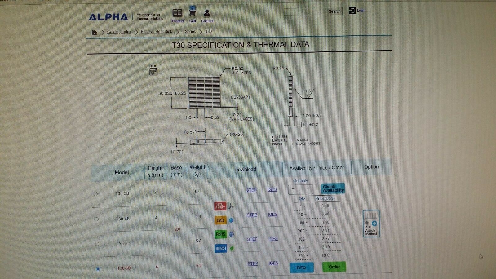Click the Check Availability button
Viewport: 496px width, 279px height.
click(x=333, y=188)
